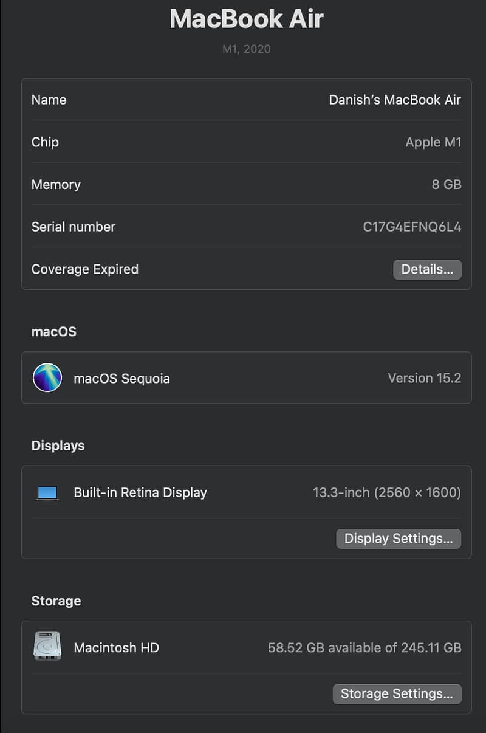Click the 13.3-inch resolution text
Viewport: 486px width, 733px height.
point(386,493)
